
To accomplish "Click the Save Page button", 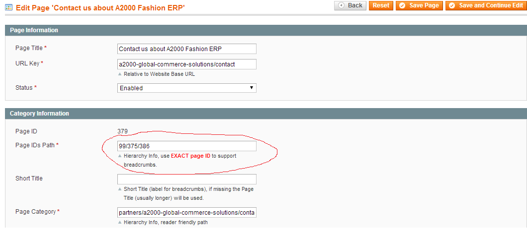I will coord(419,5).
